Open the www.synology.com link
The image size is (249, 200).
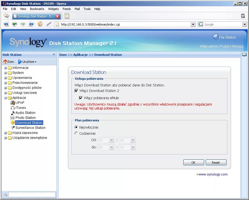tap(213, 174)
